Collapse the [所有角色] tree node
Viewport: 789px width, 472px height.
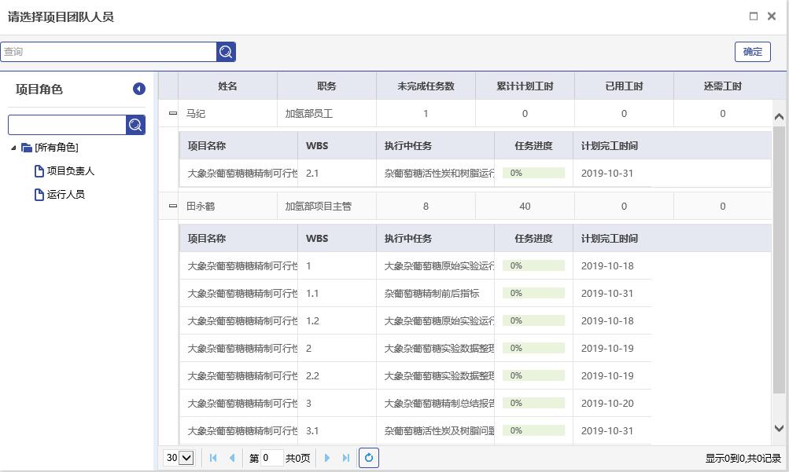point(13,148)
